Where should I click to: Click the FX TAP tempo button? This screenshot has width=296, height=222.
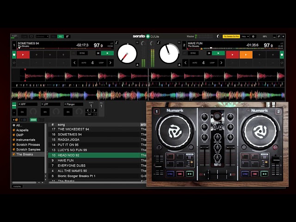tap(89, 114)
